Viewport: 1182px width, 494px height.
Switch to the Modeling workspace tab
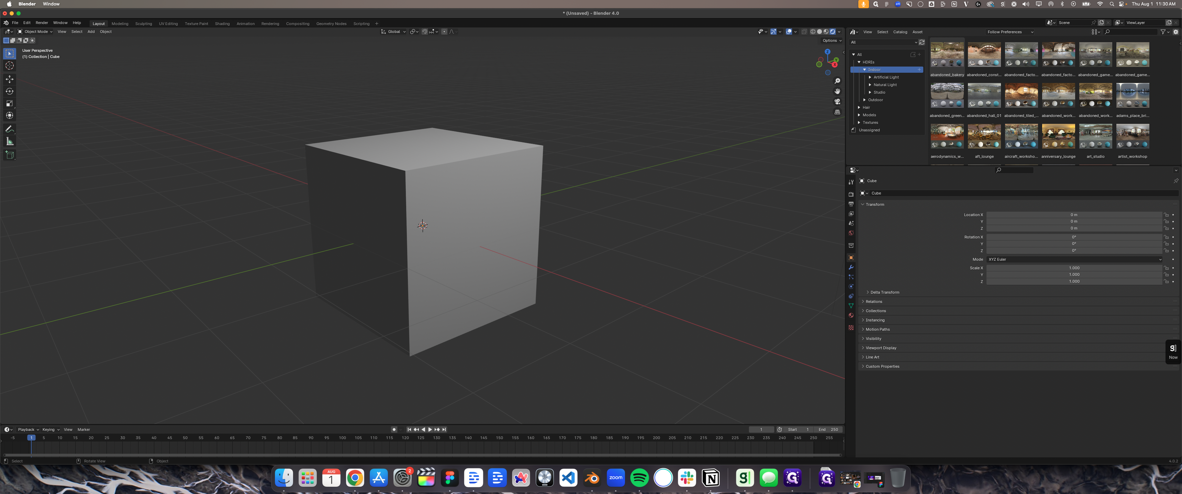120,23
